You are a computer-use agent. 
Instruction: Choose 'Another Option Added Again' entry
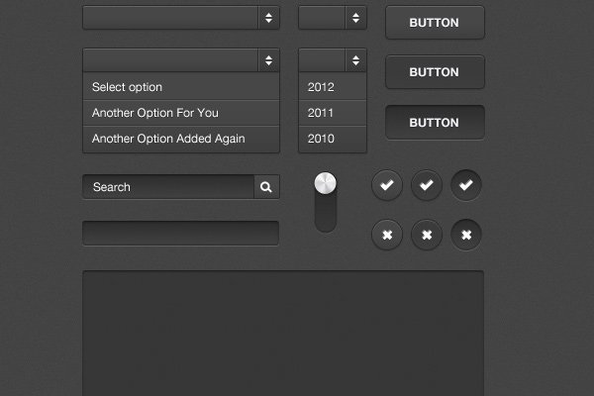pyautogui.click(x=181, y=139)
